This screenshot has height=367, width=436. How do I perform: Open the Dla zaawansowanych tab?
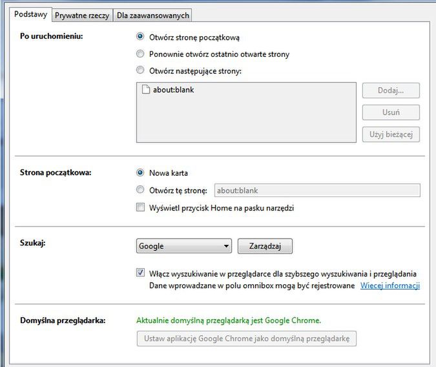(152, 16)
